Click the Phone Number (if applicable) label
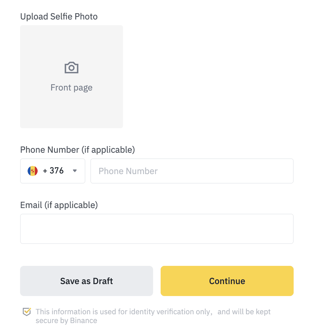Screen dimensions: 320x335 point(77,150)
